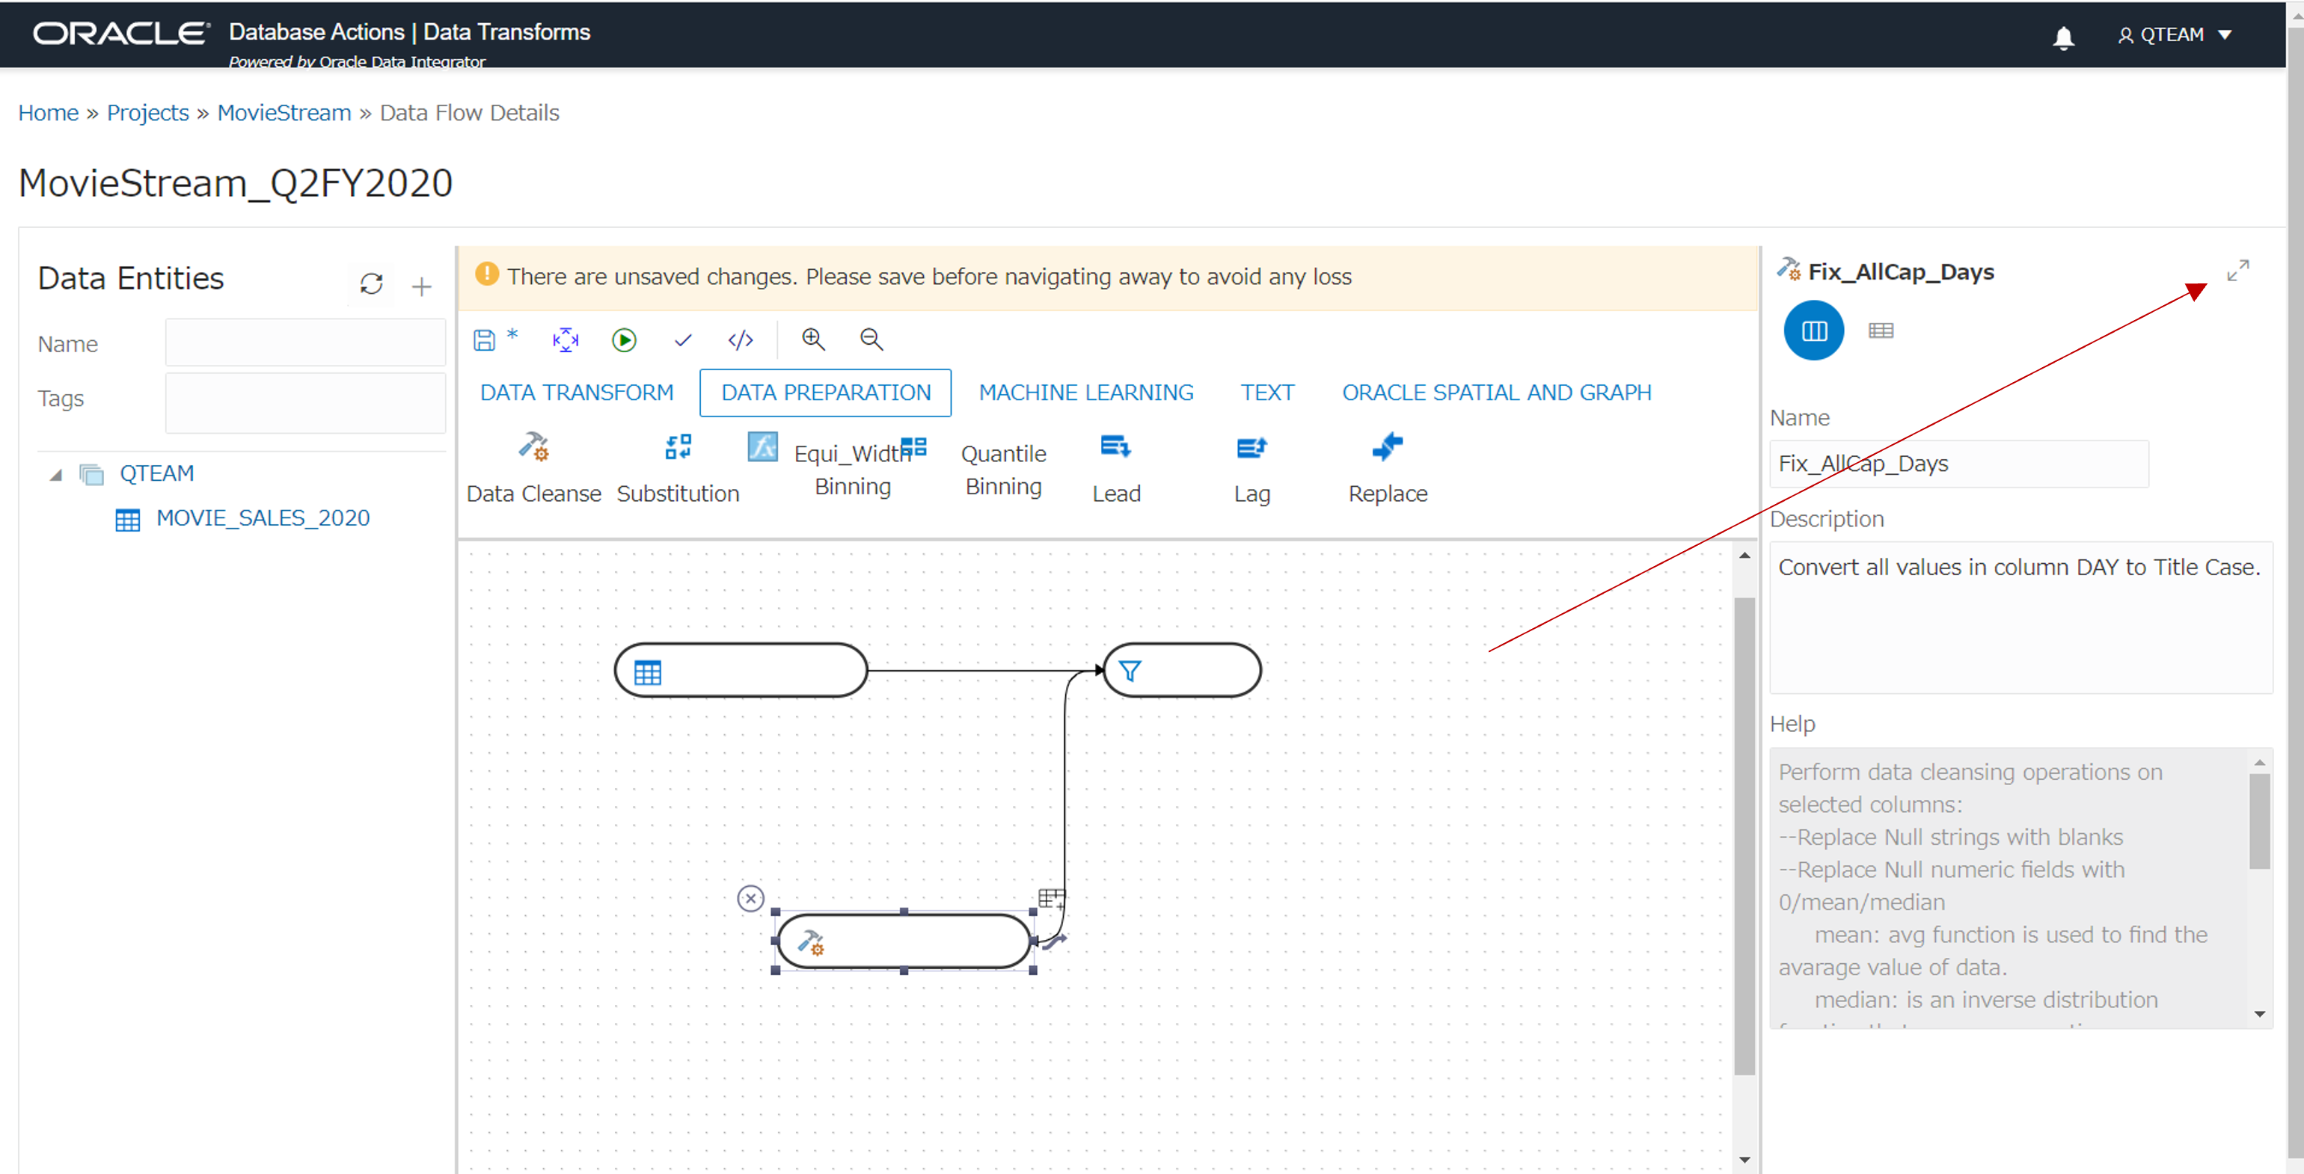Image resolution: width=2304 pixels, height=1174 pixels.
Task: Open the MACHINE LEARNING tab
Action: click(x=1085, y=393)
